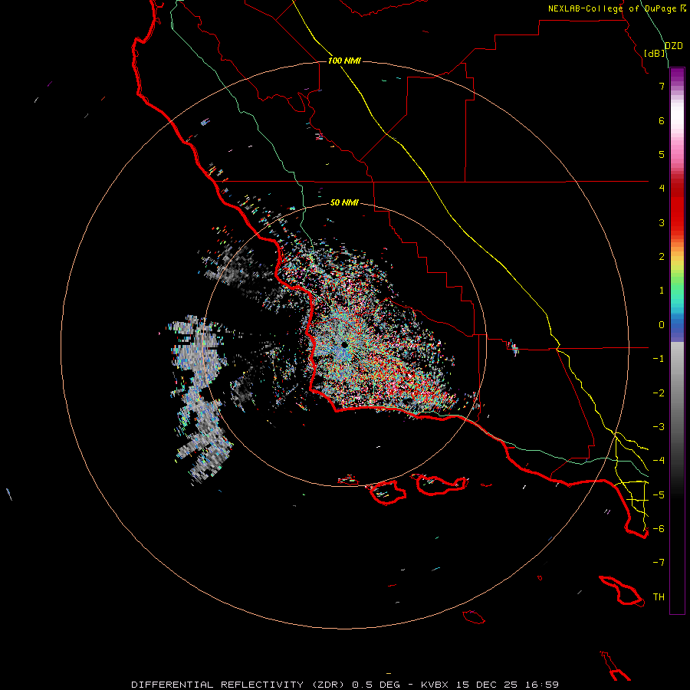The height and width of the screenshot is (690, 690).
Task: Select the 1 dB value on color scale
Action: click(662, 291)
